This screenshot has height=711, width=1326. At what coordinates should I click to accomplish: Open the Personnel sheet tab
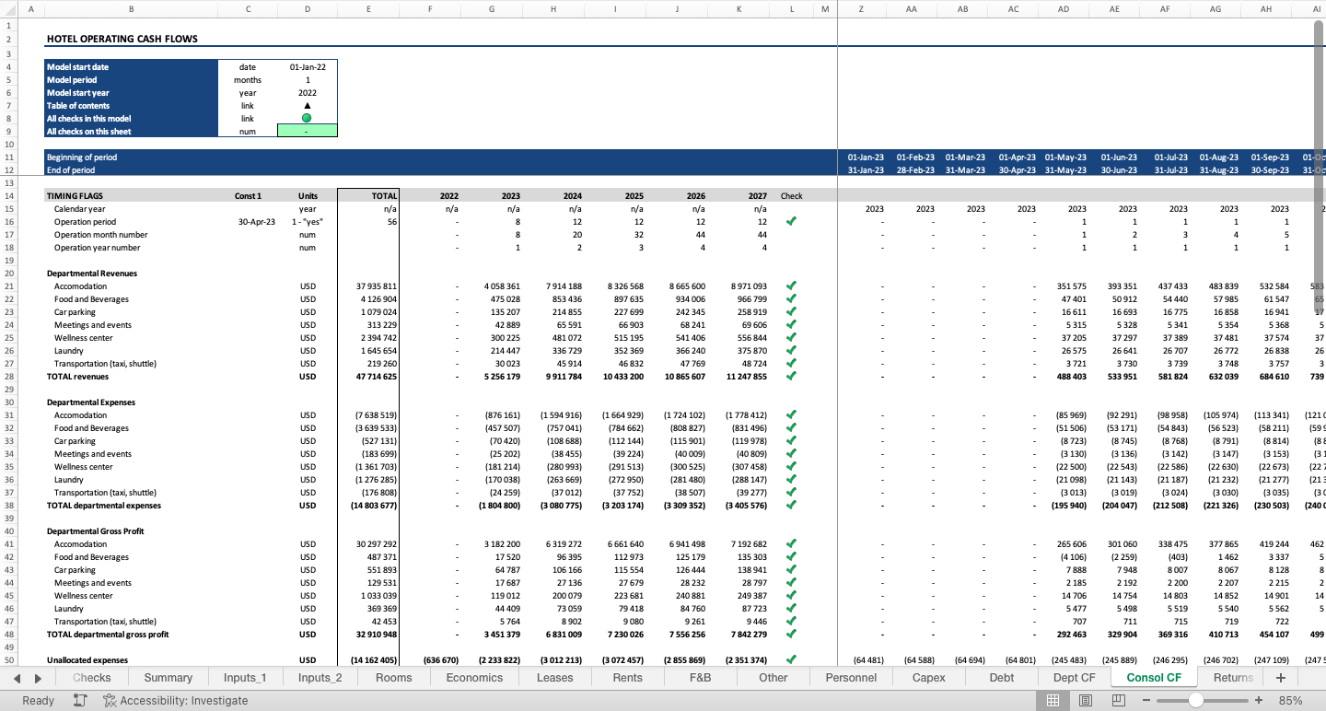pos(850,677)
